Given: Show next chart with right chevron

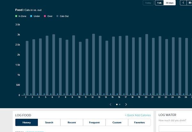Looking at the screenshot, I should pyautogui.click(x=126, y=104).
